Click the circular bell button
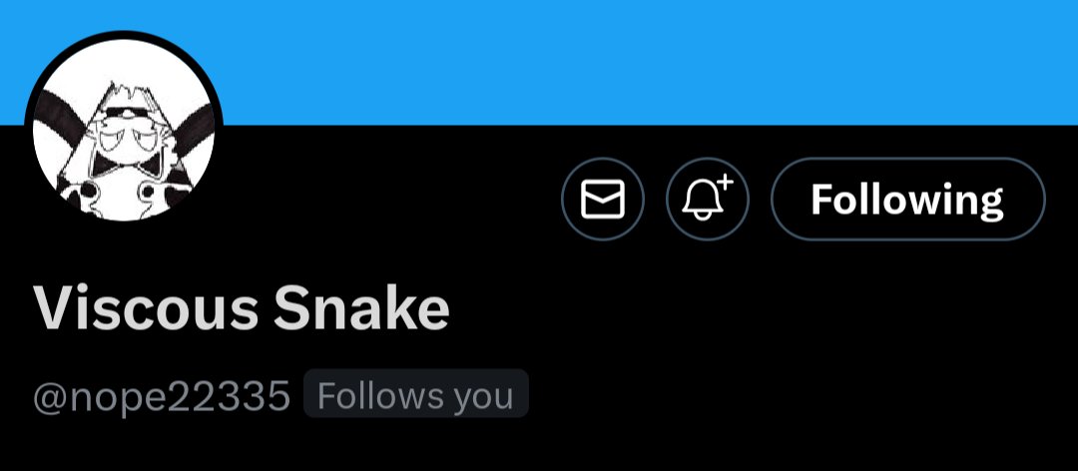 (x=707, y=199)
